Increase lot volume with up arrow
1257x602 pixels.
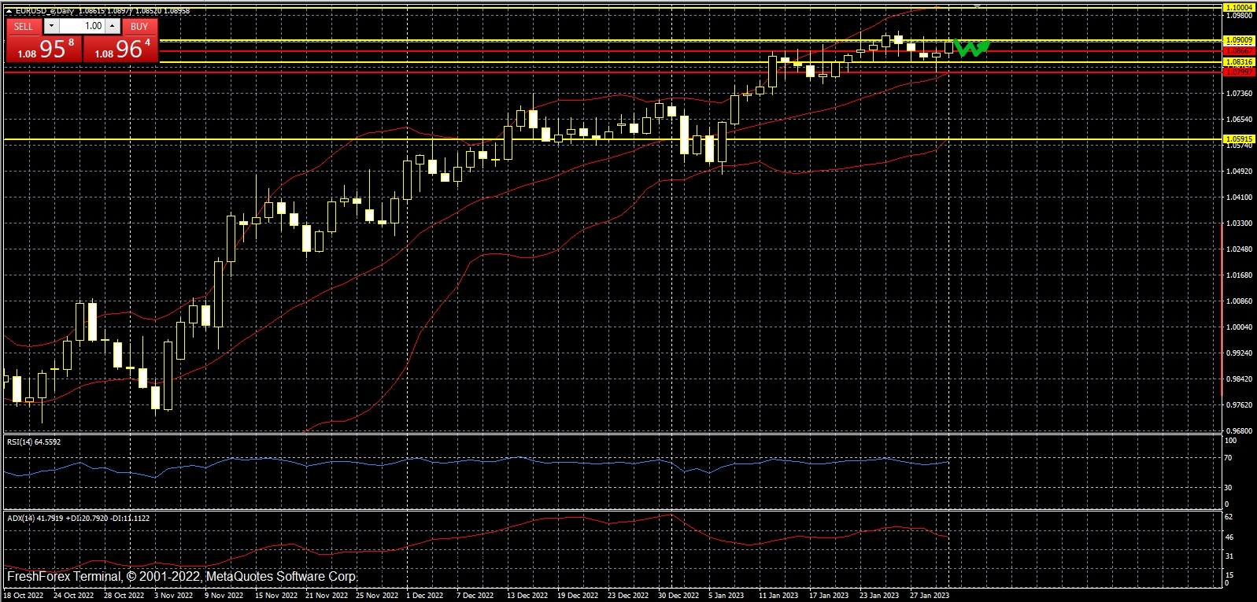pos(113,26)
